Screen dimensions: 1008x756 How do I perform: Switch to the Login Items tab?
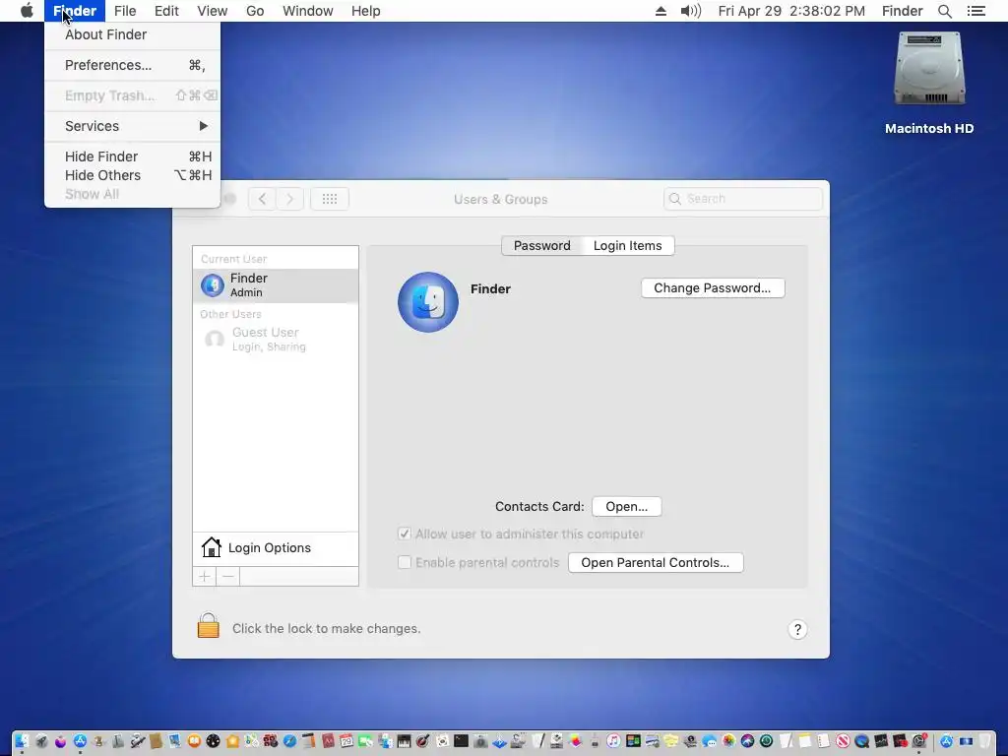(x=627, y=245)
